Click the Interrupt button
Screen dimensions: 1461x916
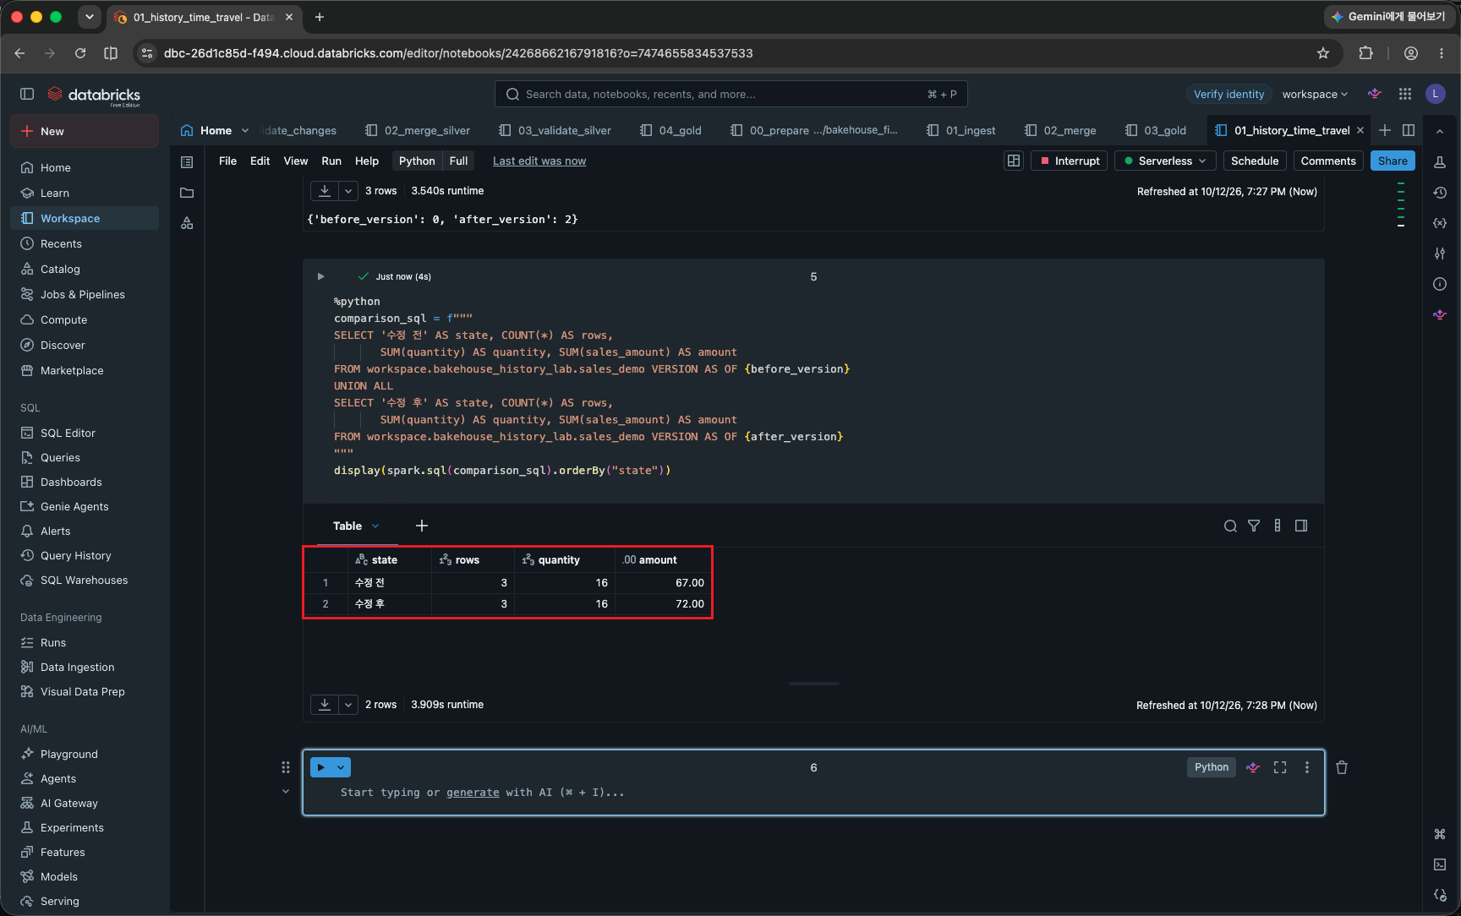1069,161
